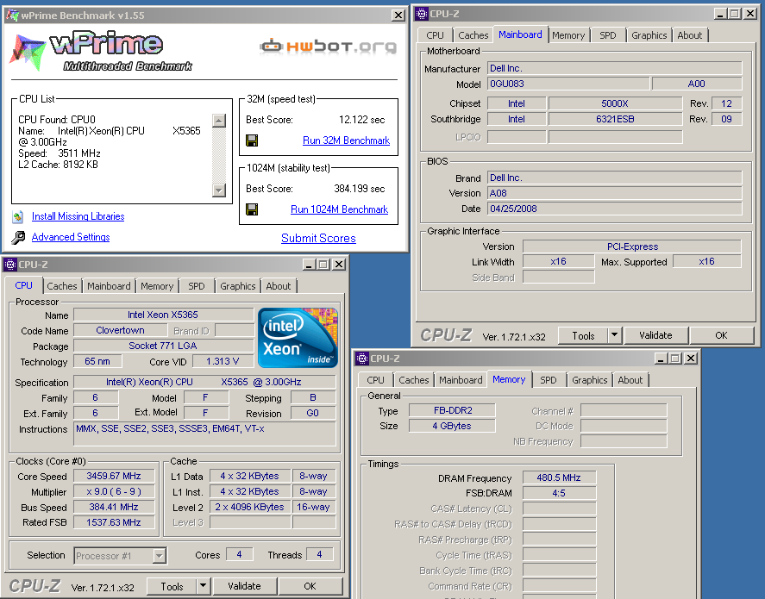Minimize the CPU-Z Mainboard window

[721, 14]
